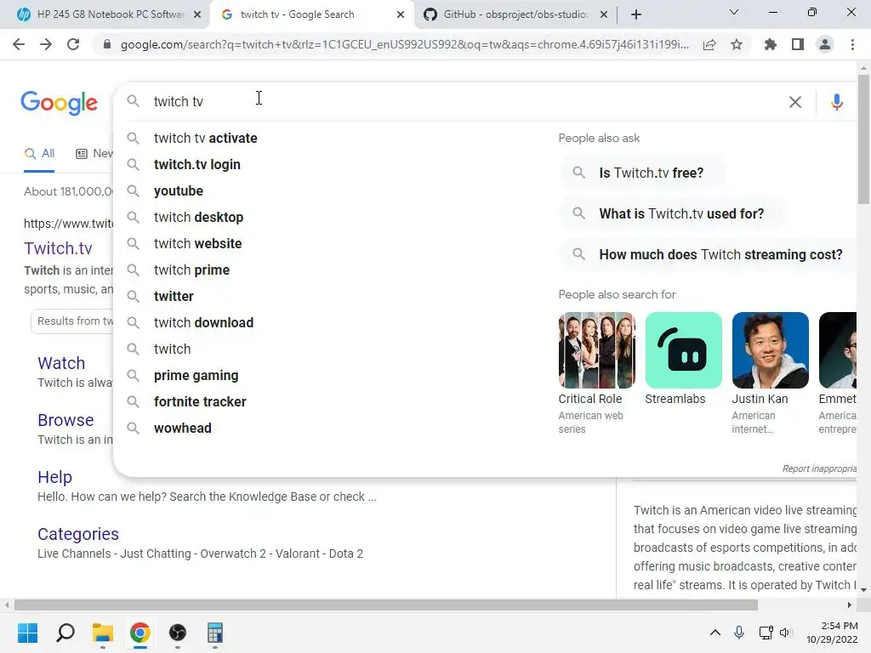Choose the wowhead suggestion
Image resolution: width=871 pixels, height=653 pixels.
coord(183,429)
